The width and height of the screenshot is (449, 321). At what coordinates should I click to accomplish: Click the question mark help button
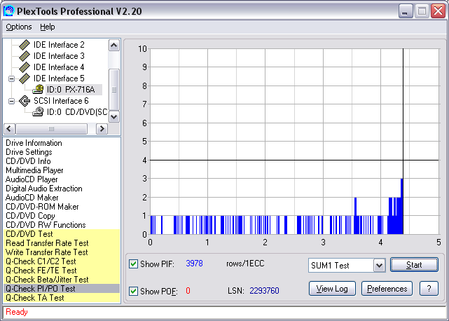(429, 289)
